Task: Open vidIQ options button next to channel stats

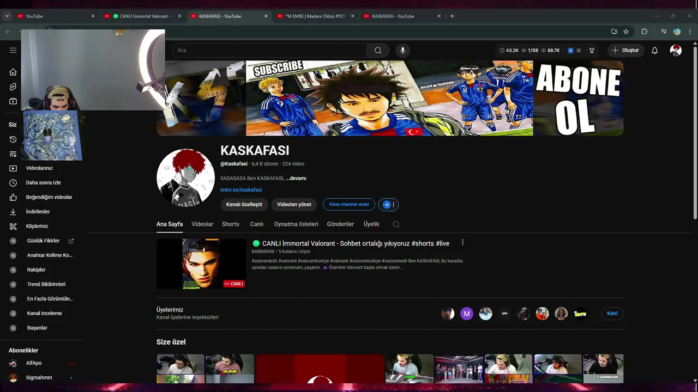Action: pyautogui.click(x=388, y=205)
